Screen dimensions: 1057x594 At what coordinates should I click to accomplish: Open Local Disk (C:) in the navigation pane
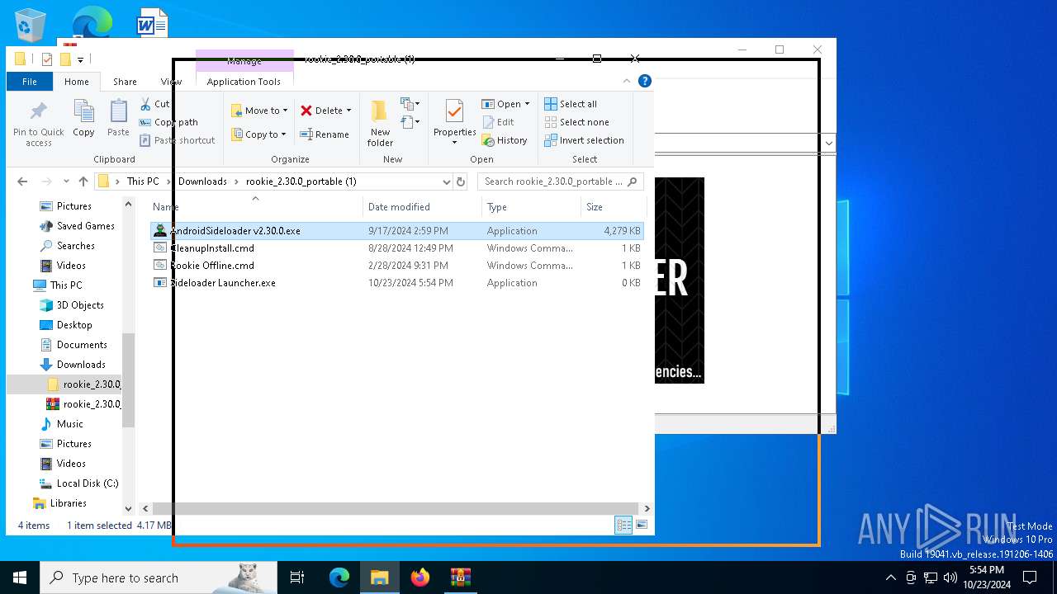point(78,483)
